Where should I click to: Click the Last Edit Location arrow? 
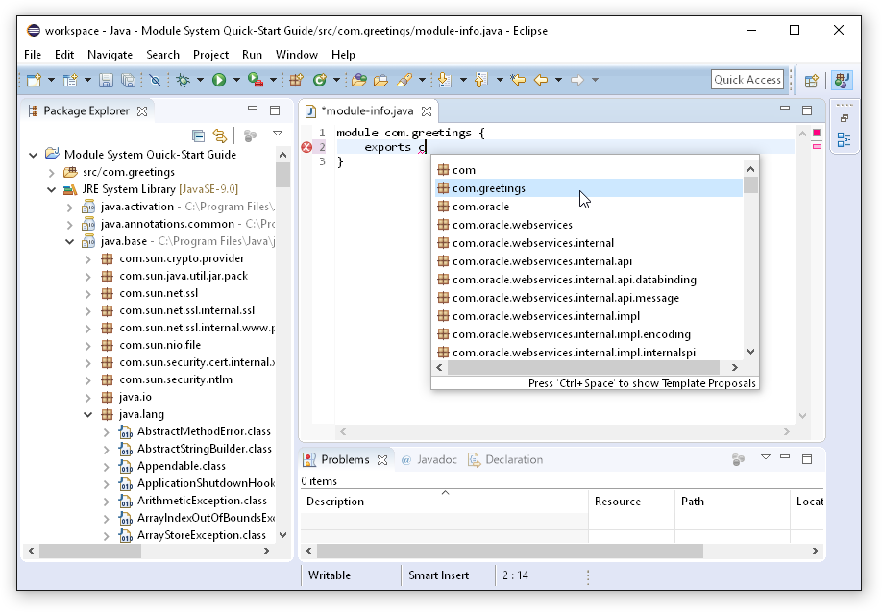(518, 81)
